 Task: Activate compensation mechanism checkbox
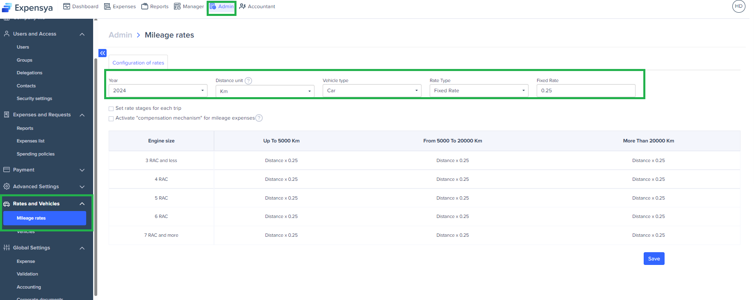click(x=111, y=118)
